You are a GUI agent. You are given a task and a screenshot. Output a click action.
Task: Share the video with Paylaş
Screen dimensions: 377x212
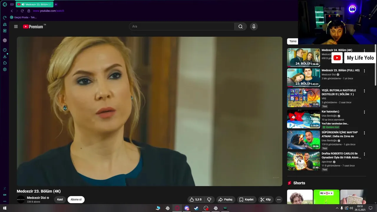[x=226, y=200]
